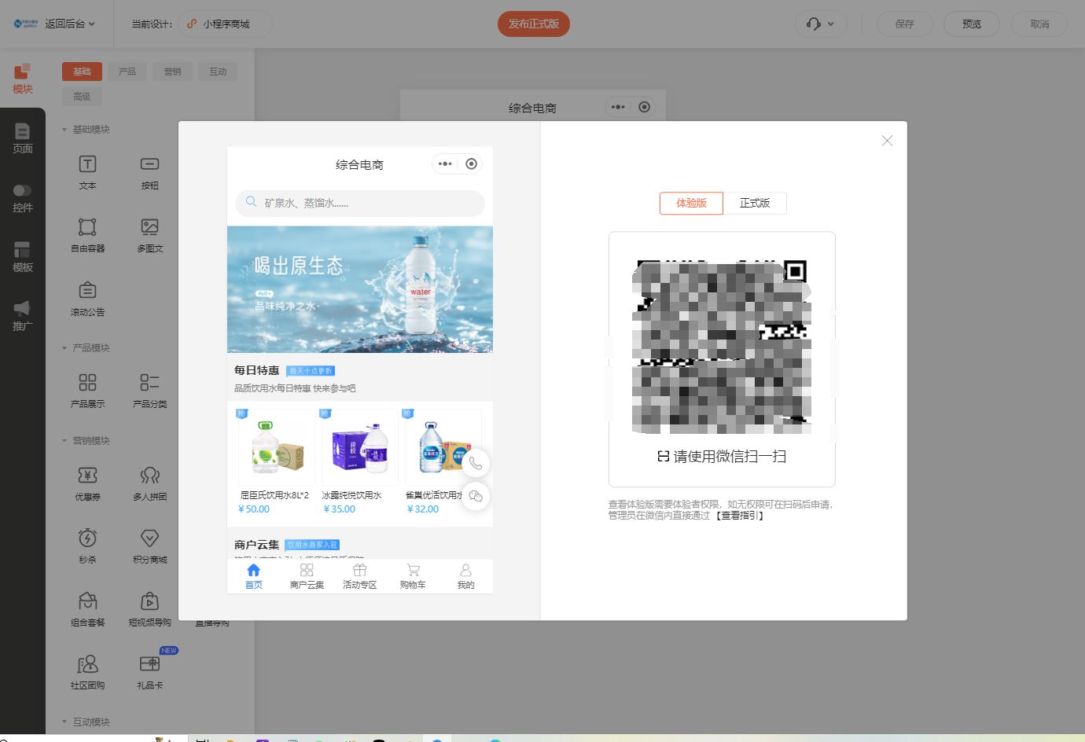The height and width of the screenshot is (742, 1085).
Task: Click the 取消 cancel button
Action: pos(1039,24)
